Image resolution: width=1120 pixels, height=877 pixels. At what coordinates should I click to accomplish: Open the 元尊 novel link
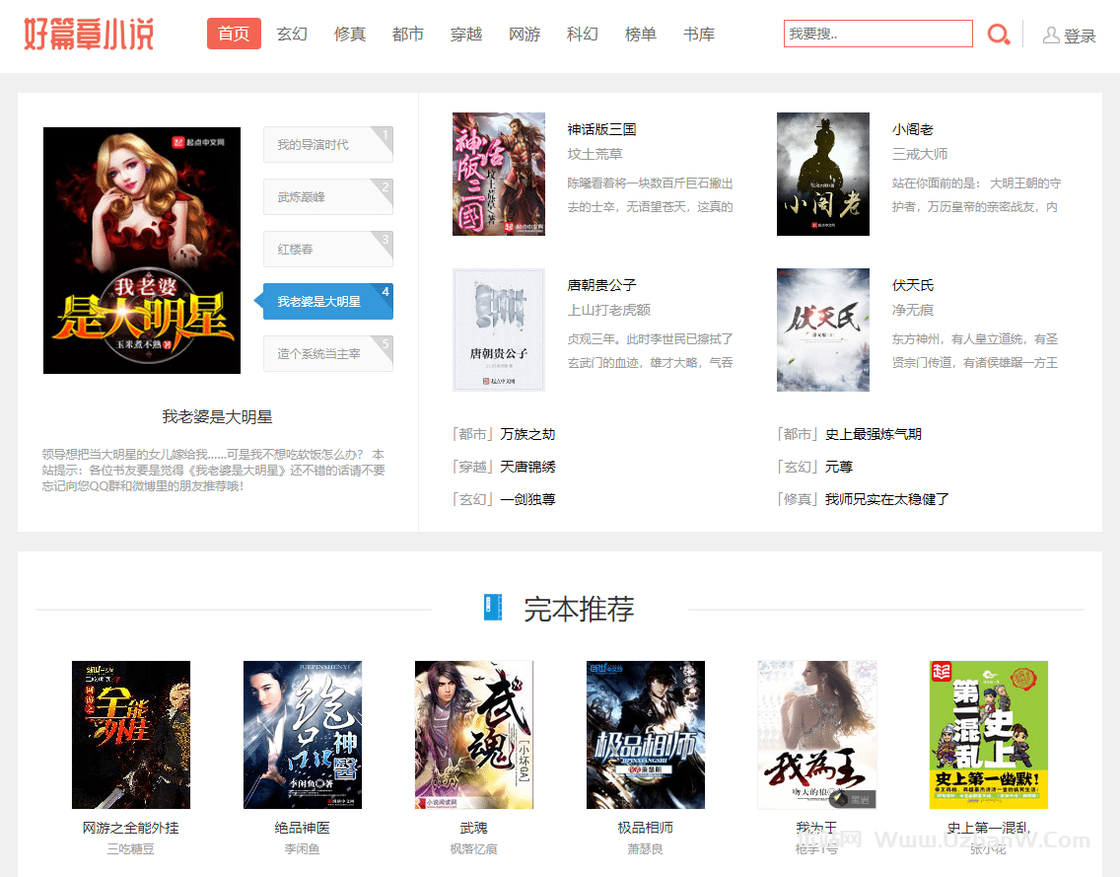[x=839, y=467]
